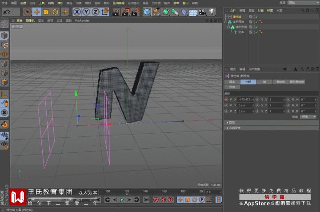
Task: Open the Create menu in menu bar
Action: (23, 3)
